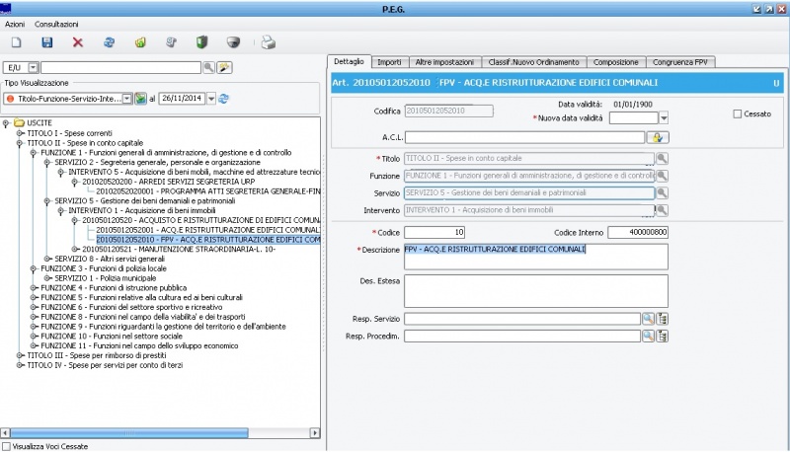Click the green shield toolbar icon
The height and width of the screenshot is (452, 790).
[201, 42]
